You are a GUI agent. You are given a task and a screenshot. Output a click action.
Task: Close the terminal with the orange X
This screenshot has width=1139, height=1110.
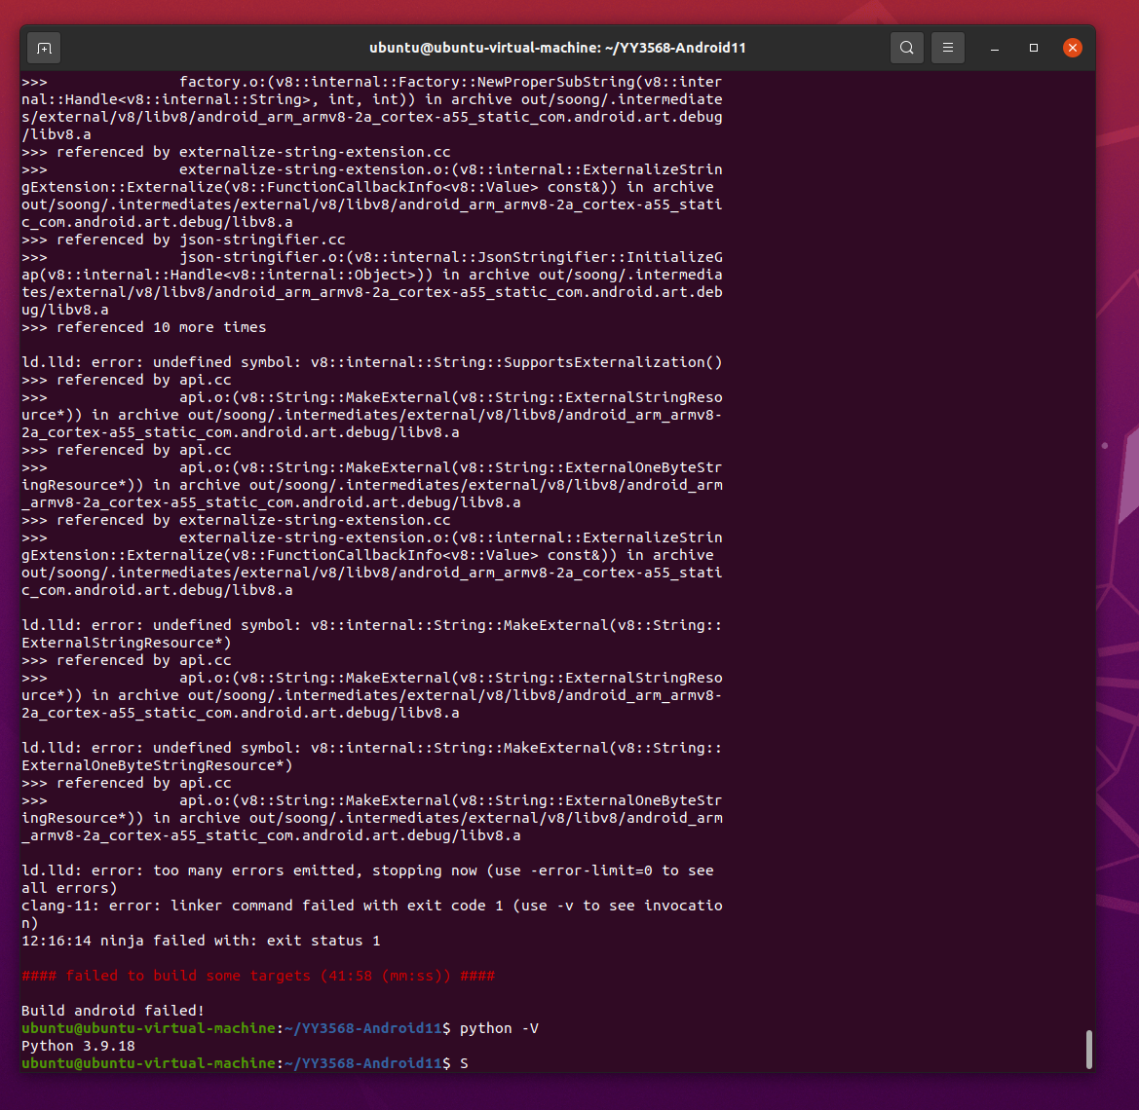coord(1072,48)
